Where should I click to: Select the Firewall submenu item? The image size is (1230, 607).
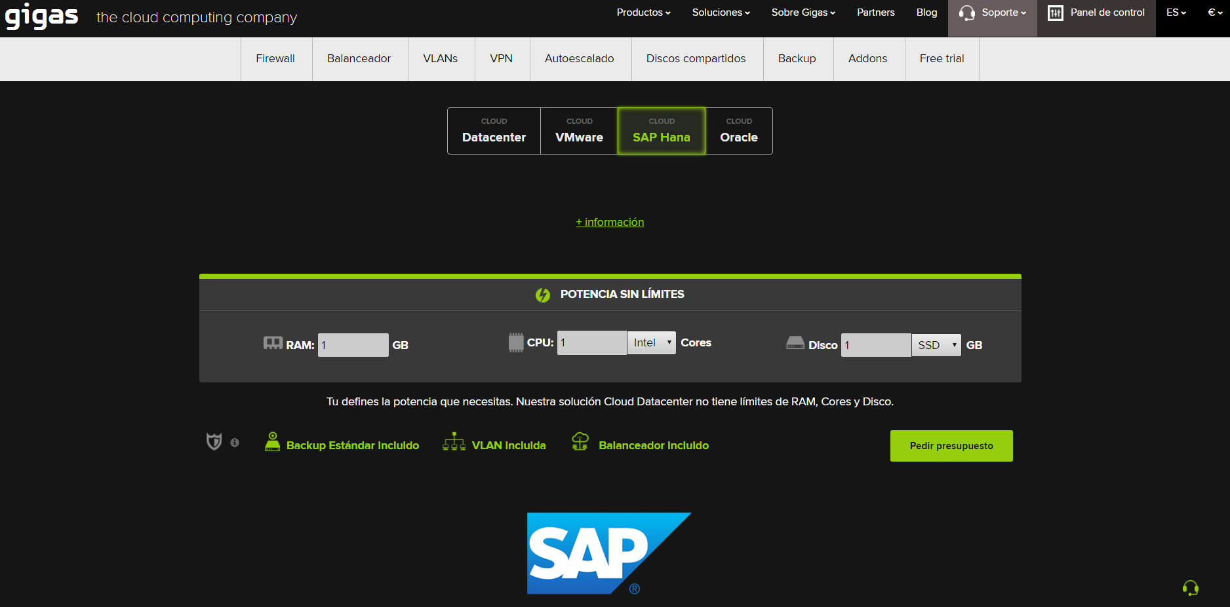[x=275, y=59]
